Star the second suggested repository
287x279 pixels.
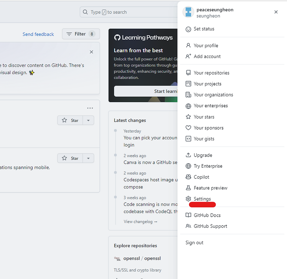70,158
